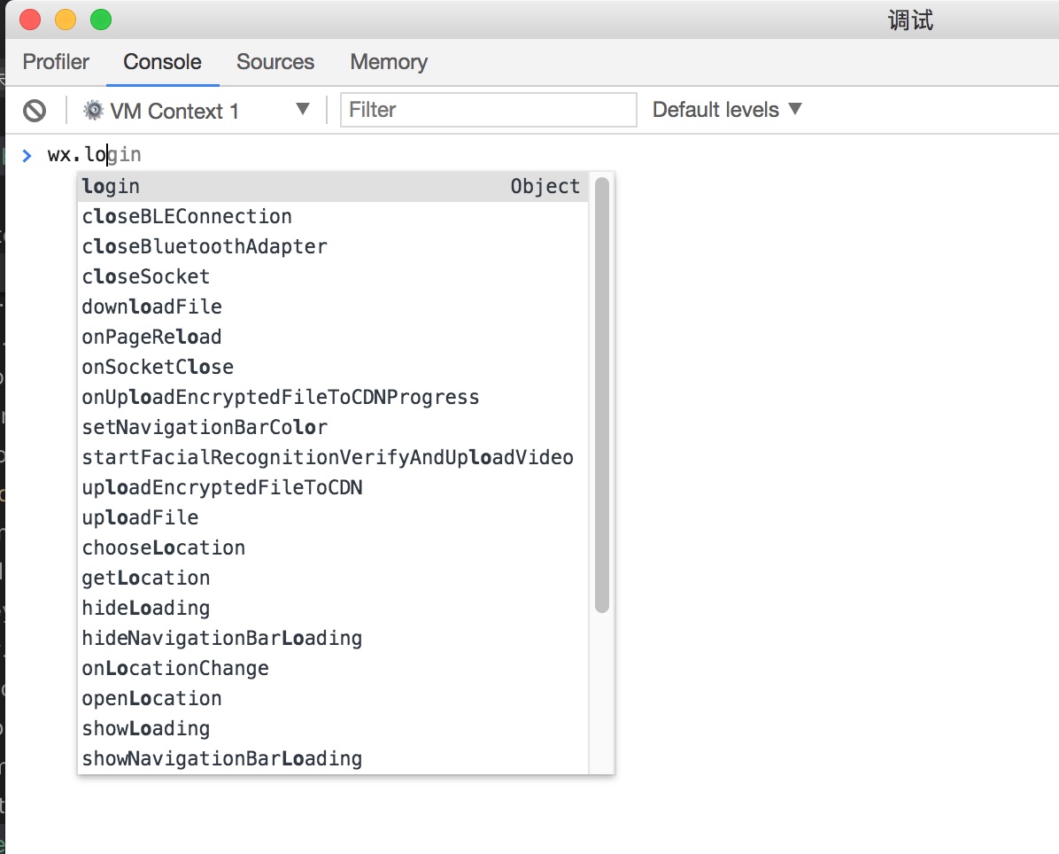Choose closeBLEConnection from the suggestions
The width and height of the screenshot is (1059, 854).
click(187, 216)
